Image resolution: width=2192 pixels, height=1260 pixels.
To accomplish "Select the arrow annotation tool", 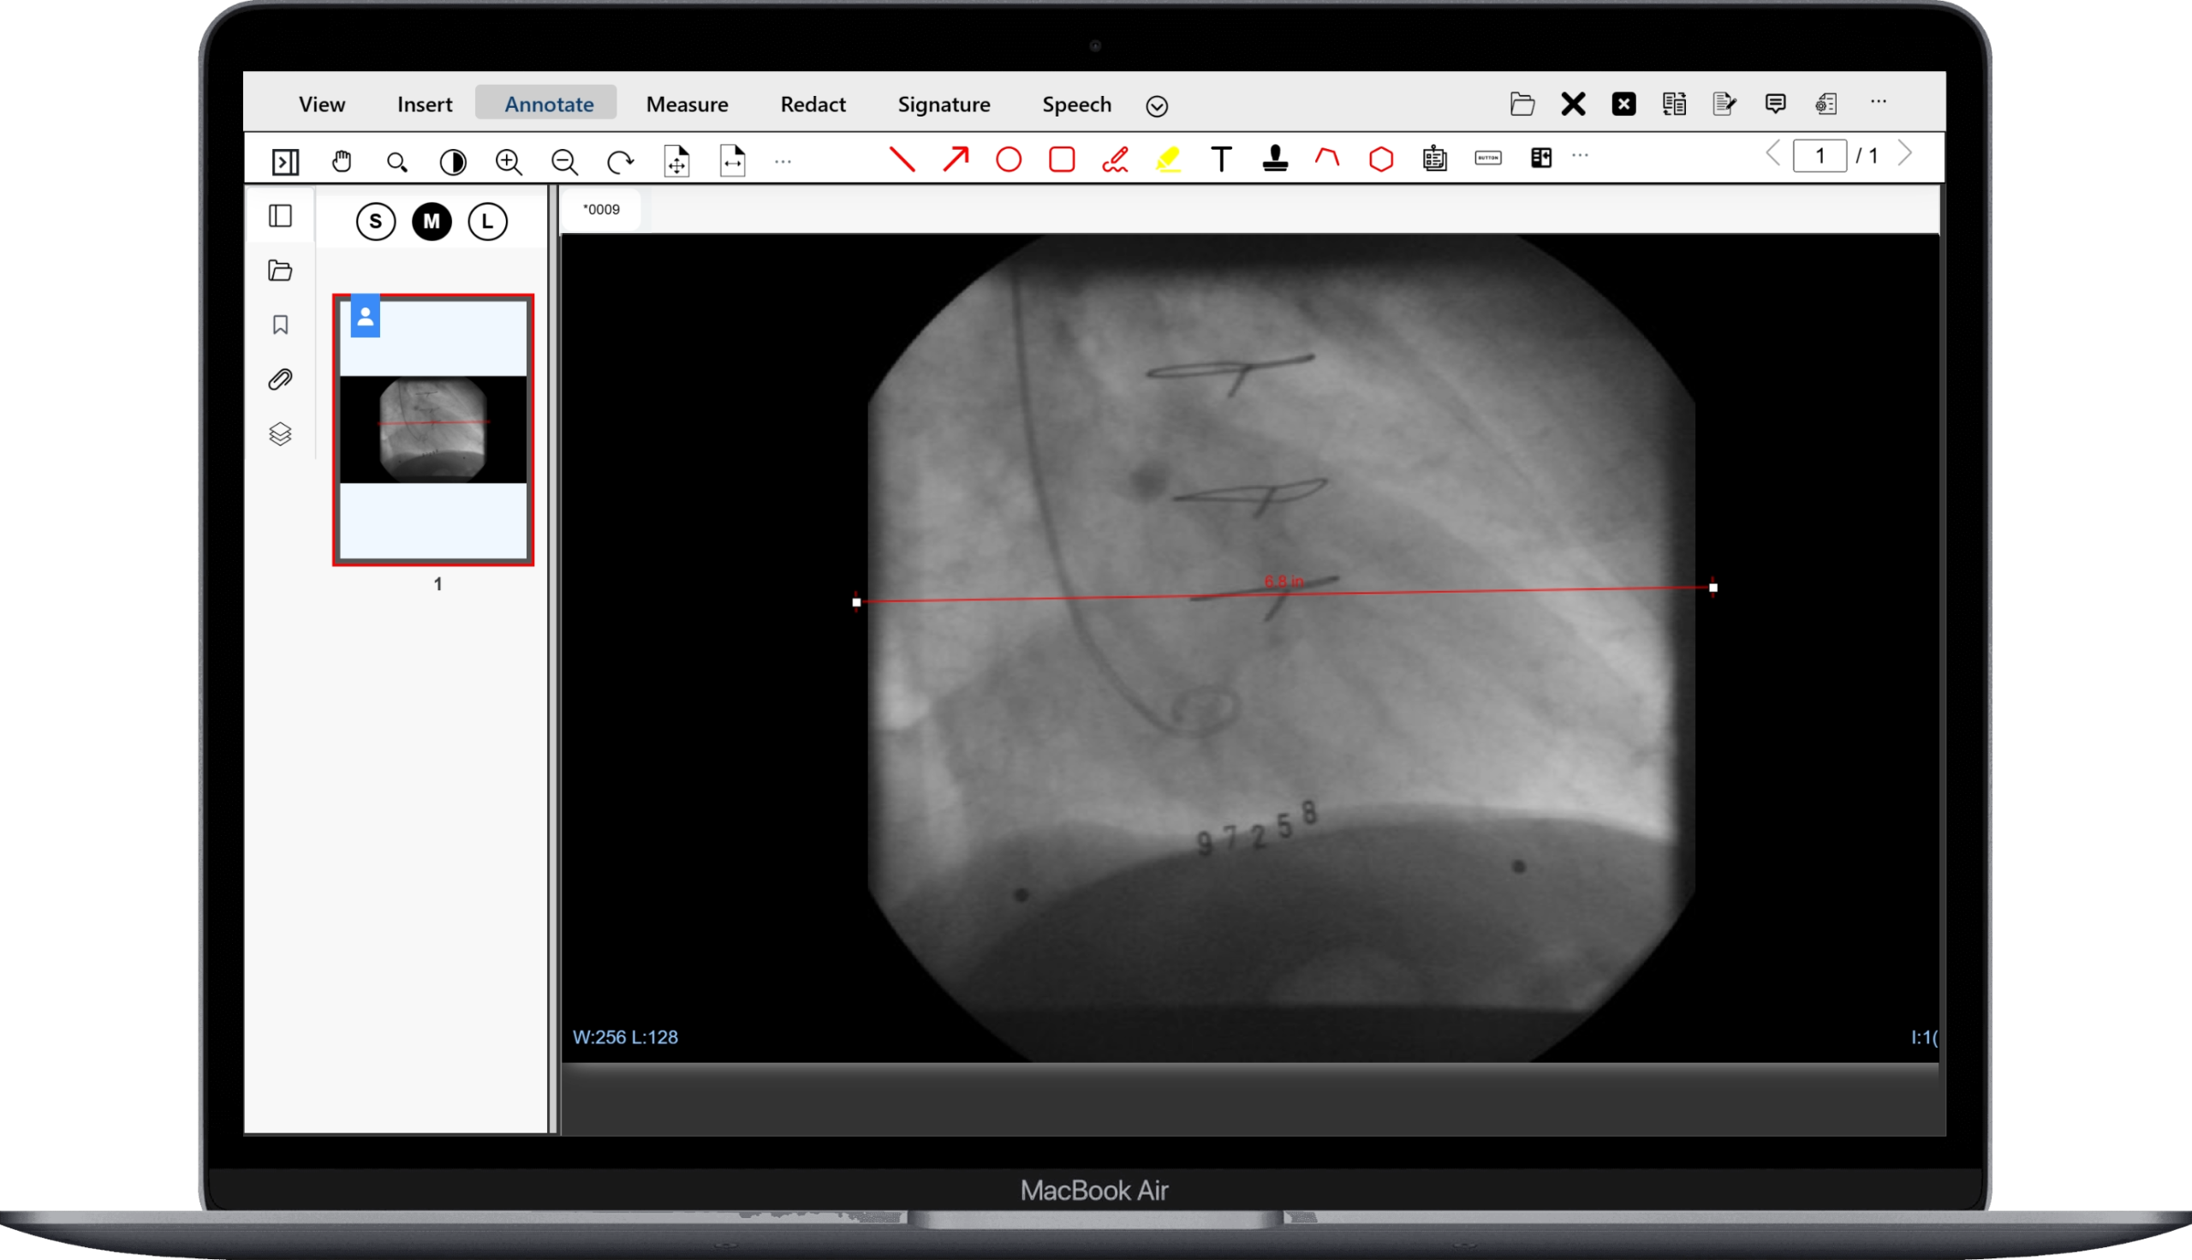I will [956, 160].
